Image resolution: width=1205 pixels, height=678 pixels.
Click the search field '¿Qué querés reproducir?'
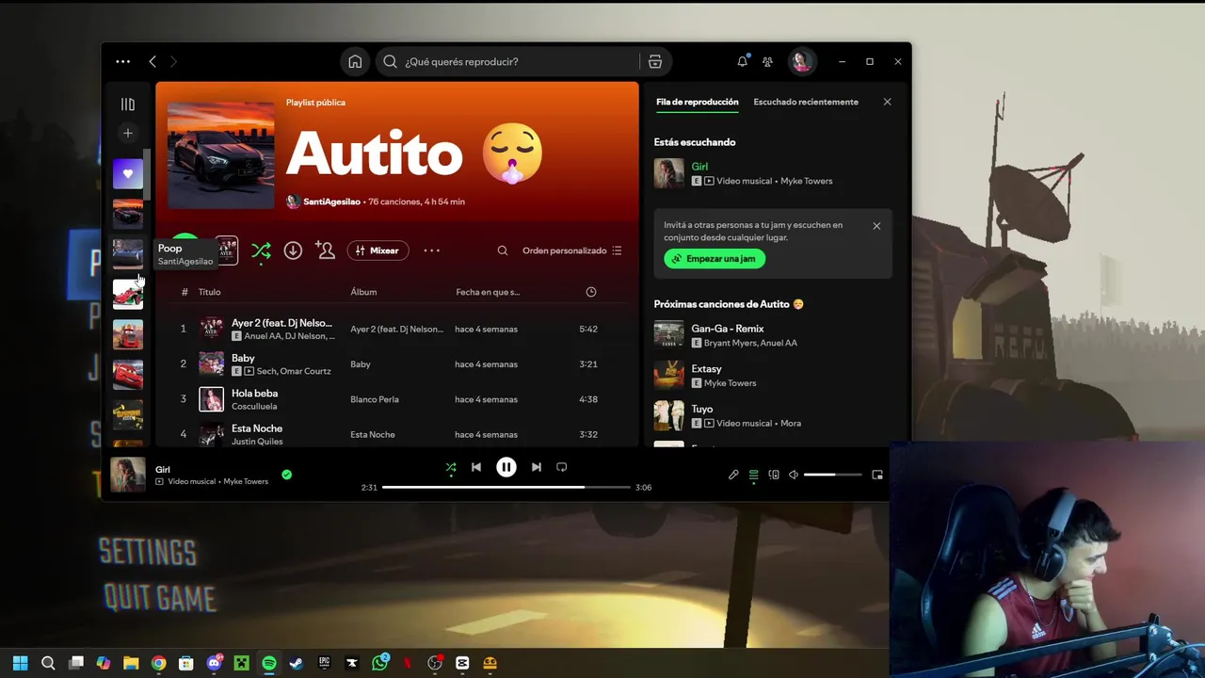coord(508,62)
